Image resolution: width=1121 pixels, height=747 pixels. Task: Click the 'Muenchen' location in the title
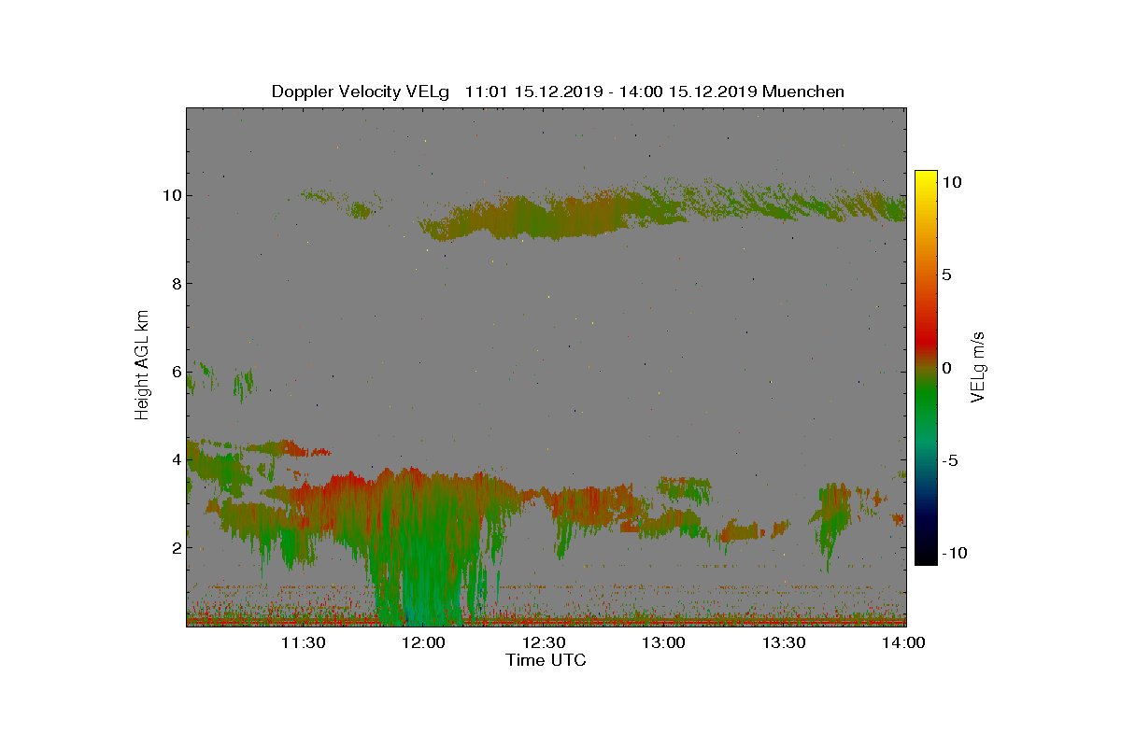tap(803, 92)
